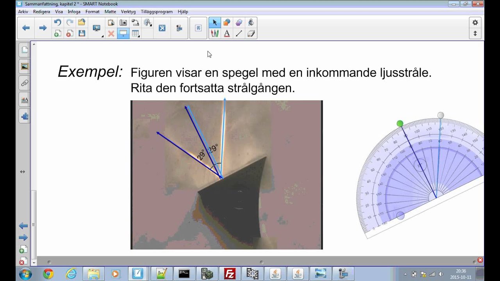Go to next page from sidebar arrow
This screenshot has height=281, width=500.
(23, 237)
